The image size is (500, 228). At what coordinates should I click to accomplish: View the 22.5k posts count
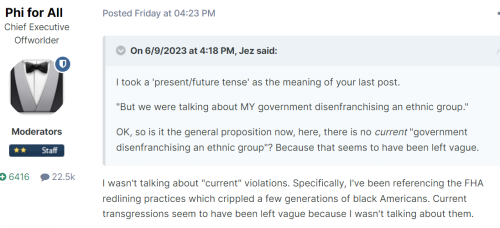63,176
